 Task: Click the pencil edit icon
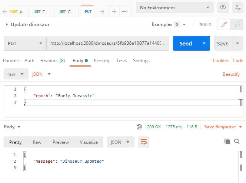(x=224, y=24)
